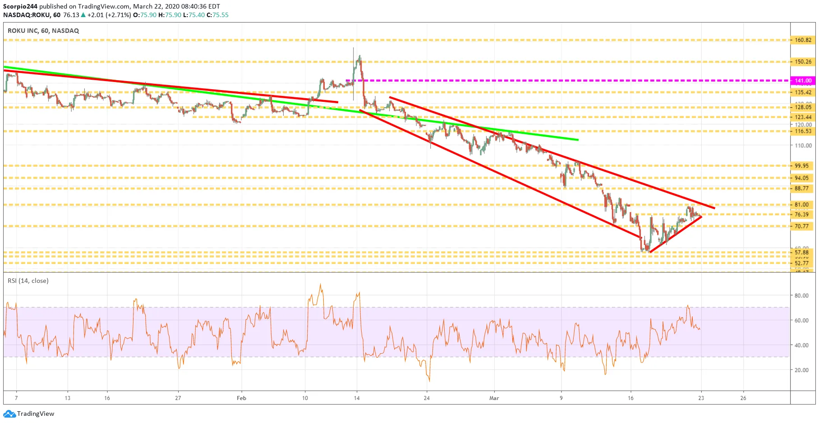
Task: Click the 81.00 price level label
Action: tap(801, 205)
